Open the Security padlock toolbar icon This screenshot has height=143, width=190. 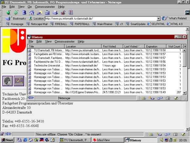click(x=63, y=12)
